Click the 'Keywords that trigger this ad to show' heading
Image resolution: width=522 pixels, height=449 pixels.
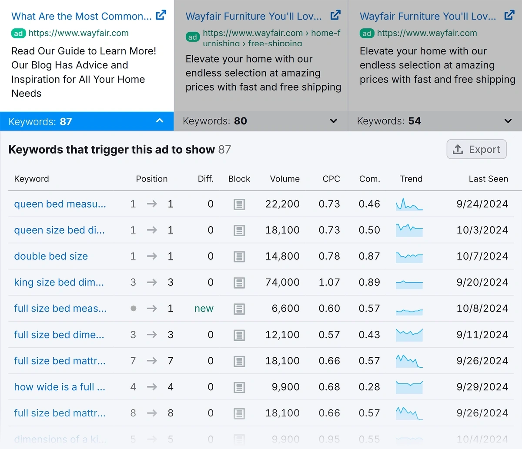point(111,150)
